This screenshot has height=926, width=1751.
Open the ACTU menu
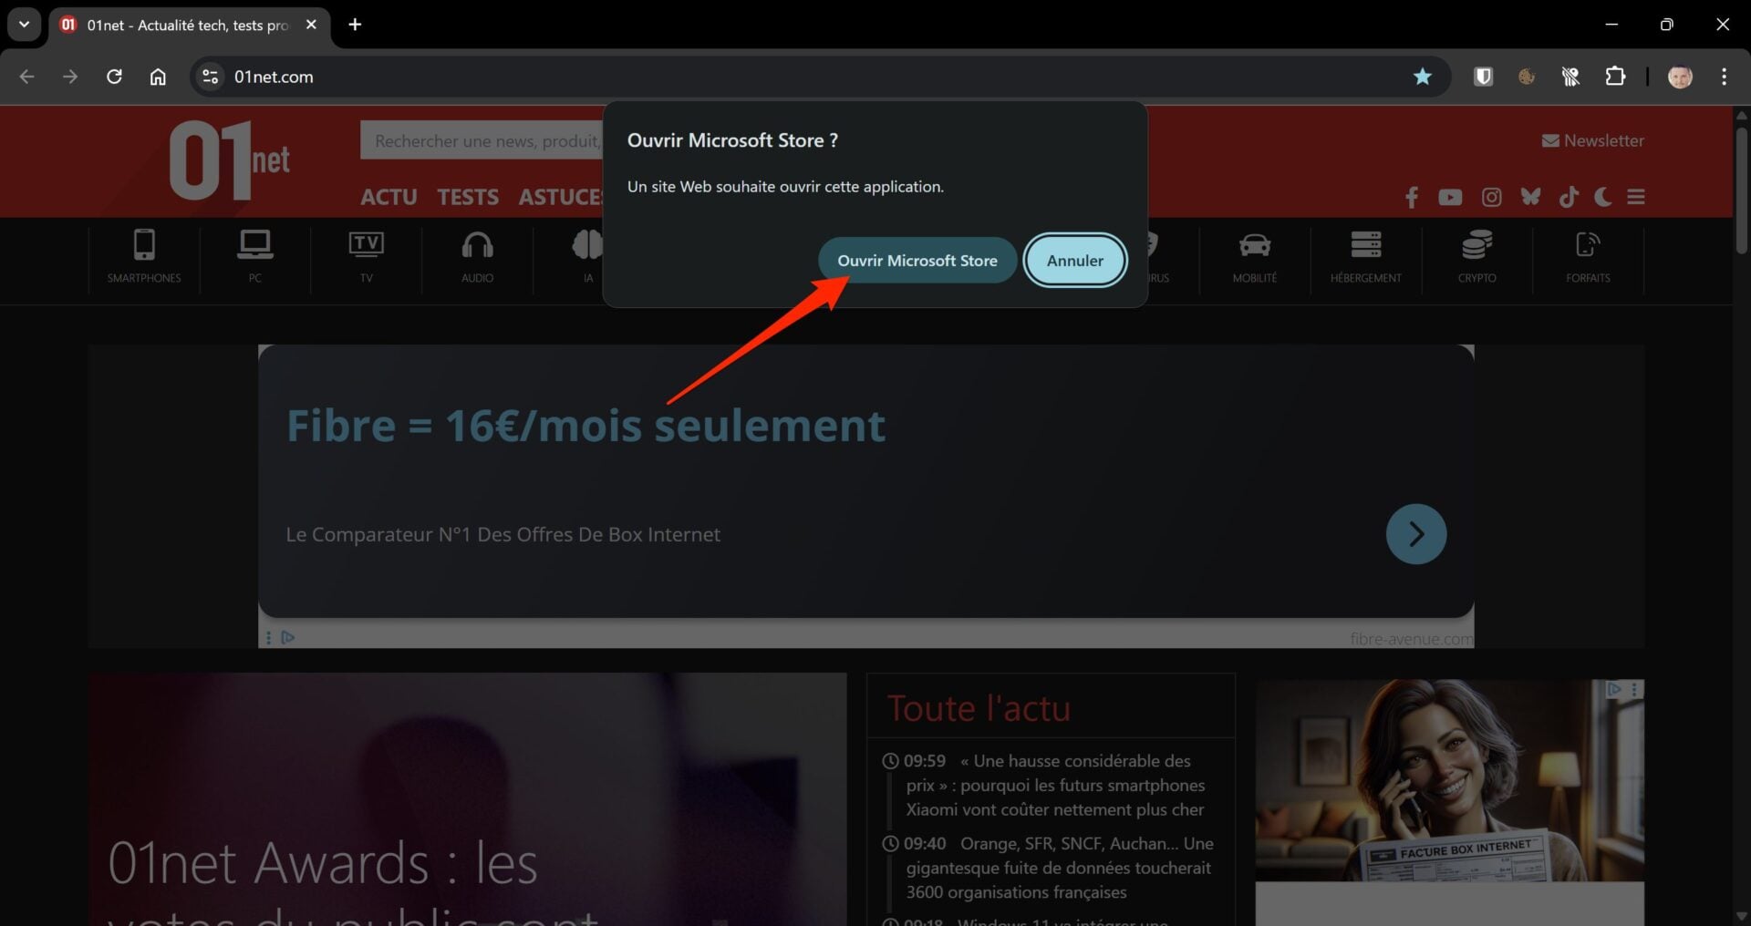tap(389, 197)
